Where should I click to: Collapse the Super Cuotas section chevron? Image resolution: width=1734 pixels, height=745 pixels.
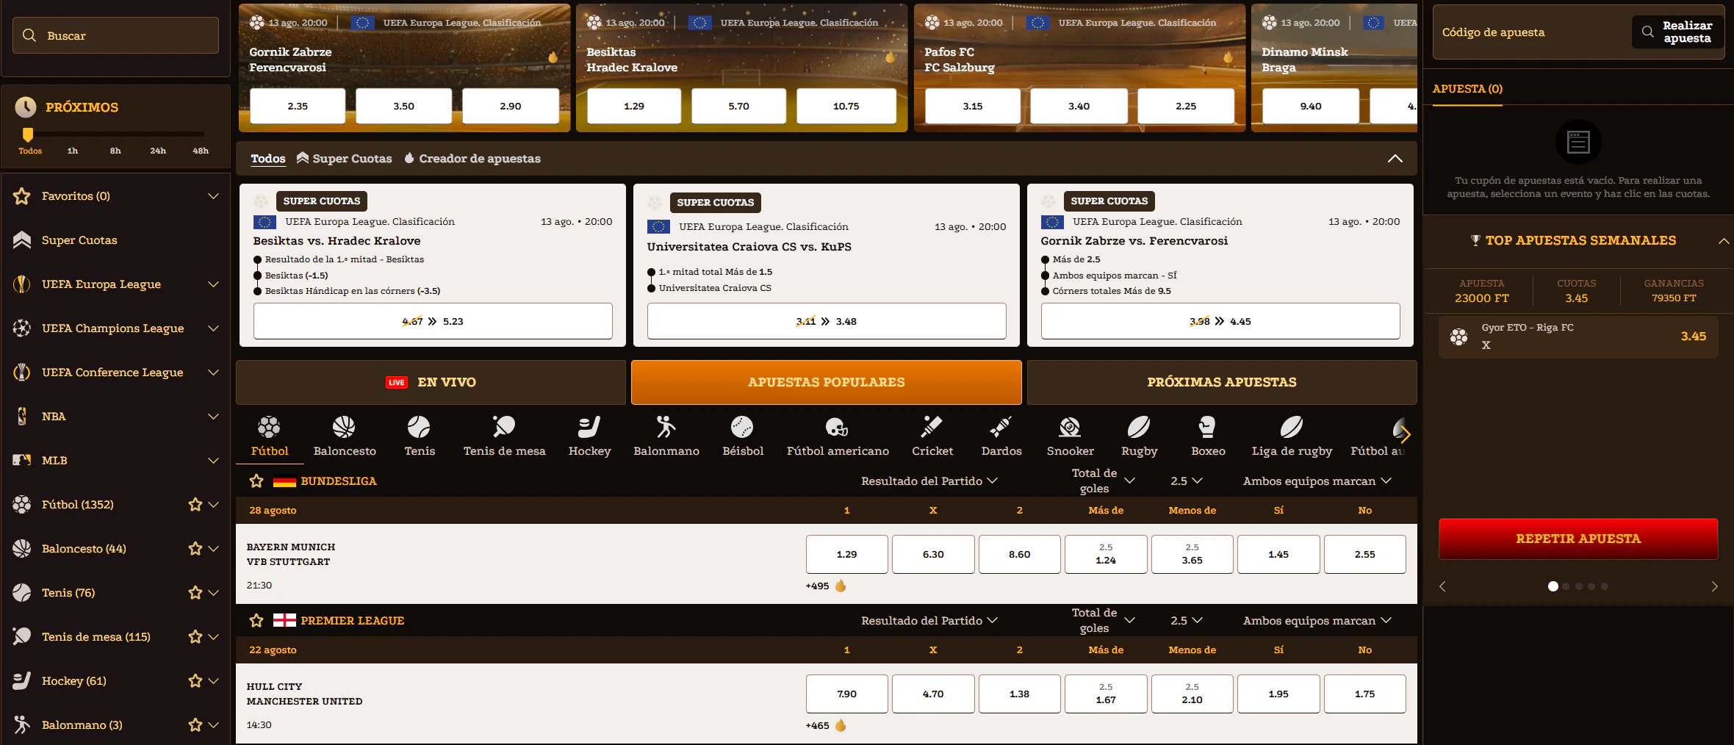[1395, 159]
